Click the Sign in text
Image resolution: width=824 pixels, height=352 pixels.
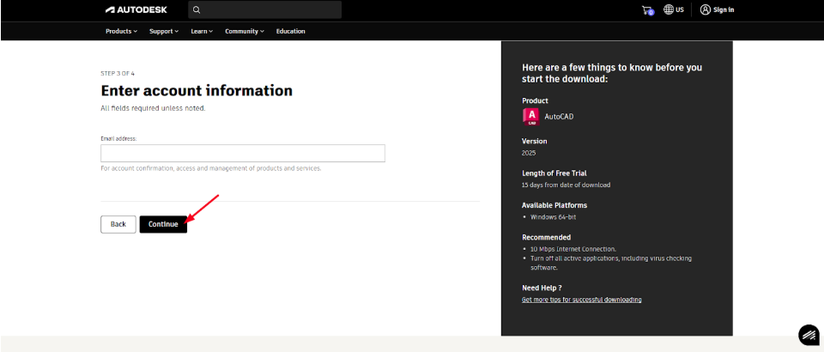[x=724, y=9]
